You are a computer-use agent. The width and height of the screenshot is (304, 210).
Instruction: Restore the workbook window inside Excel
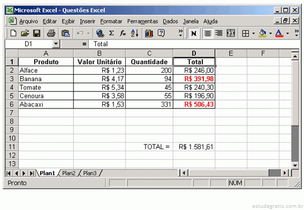(x=286, y=20)
